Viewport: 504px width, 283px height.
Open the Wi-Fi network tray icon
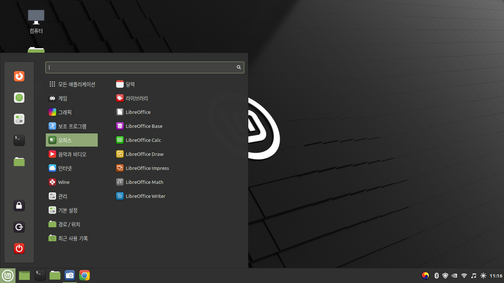click(464, 276)
